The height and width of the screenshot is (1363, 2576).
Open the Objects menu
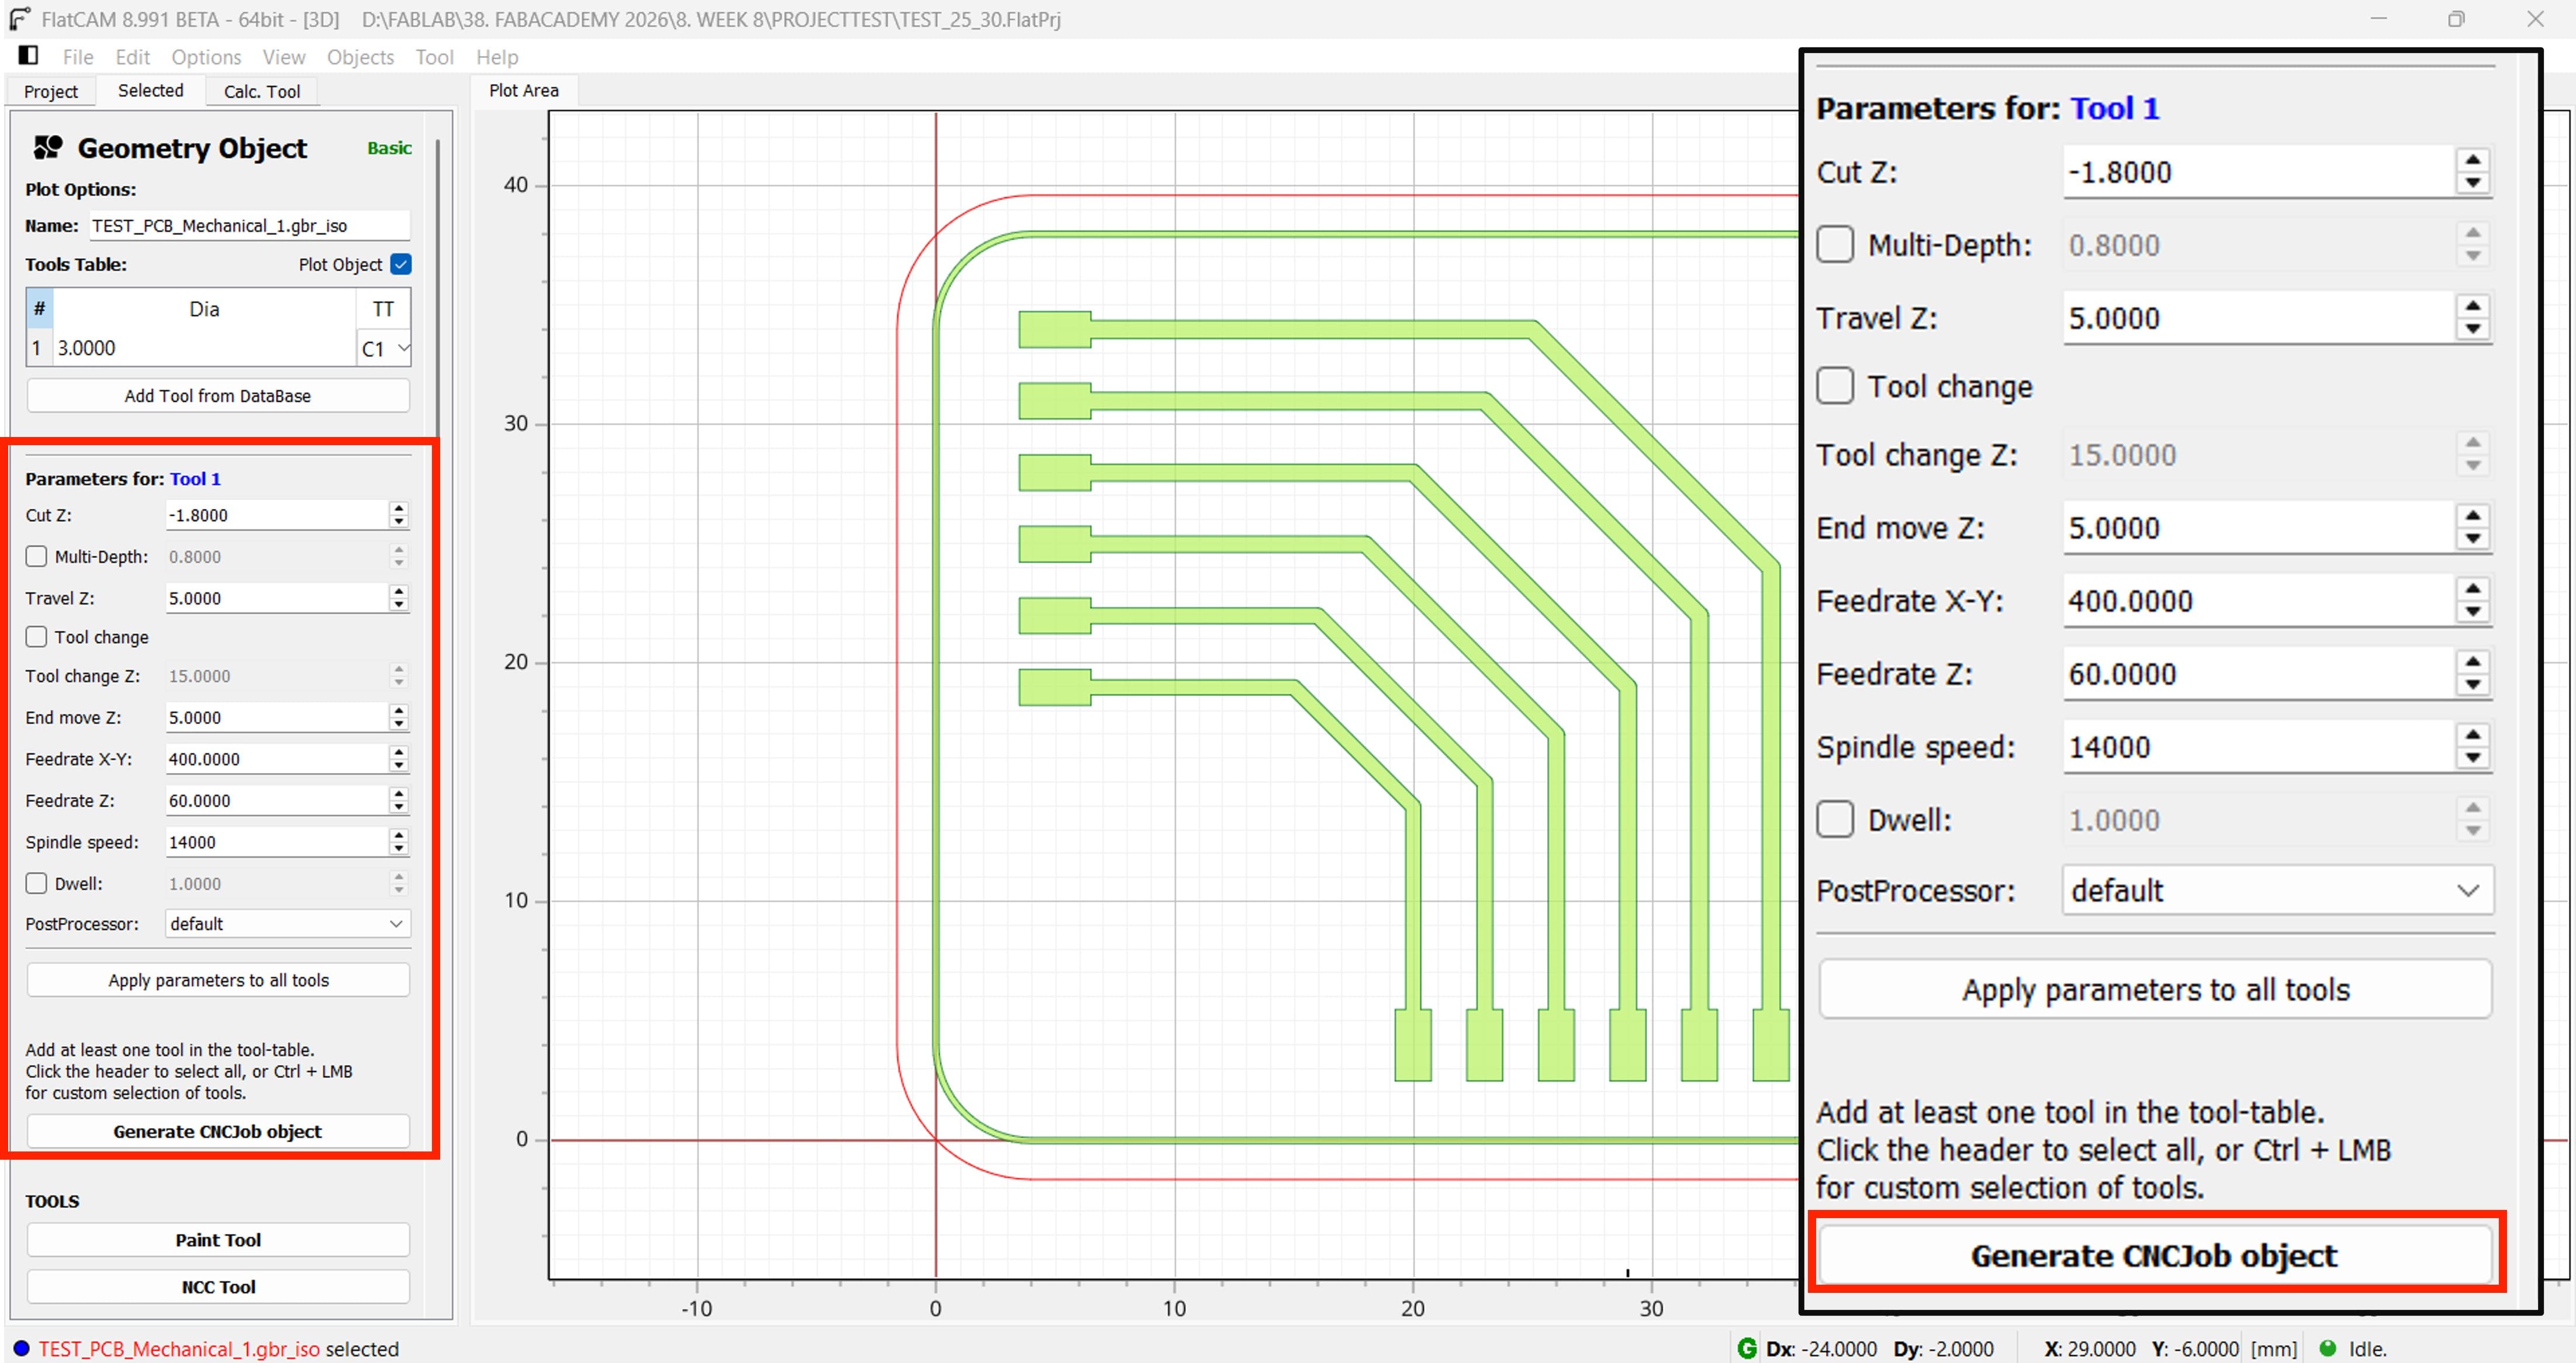[x=360, y=57]
